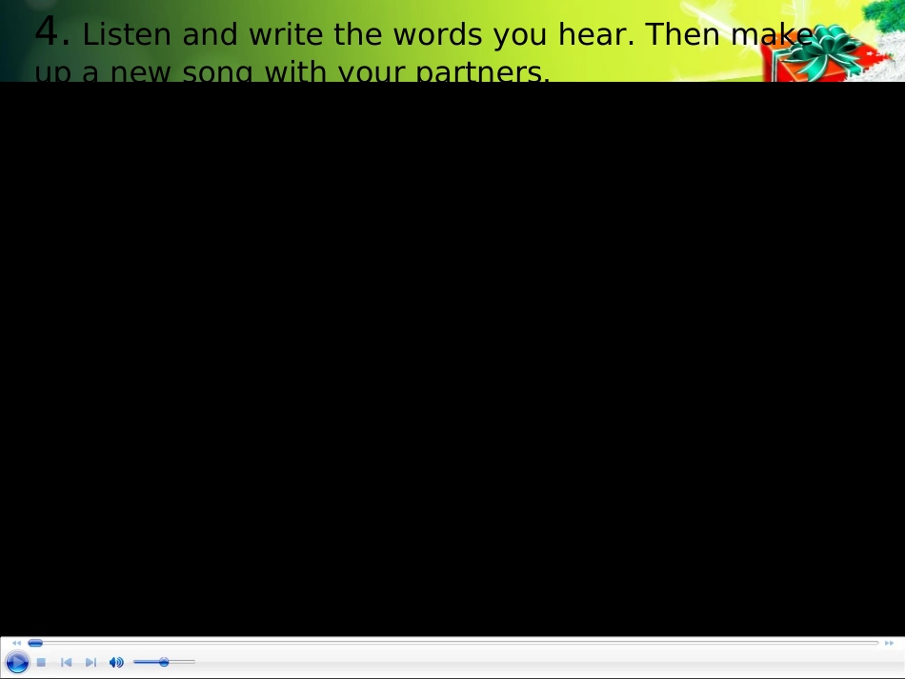The image size is (905, 679).
Task: Click the word "hear" in the title
Action: coord(590,35)
